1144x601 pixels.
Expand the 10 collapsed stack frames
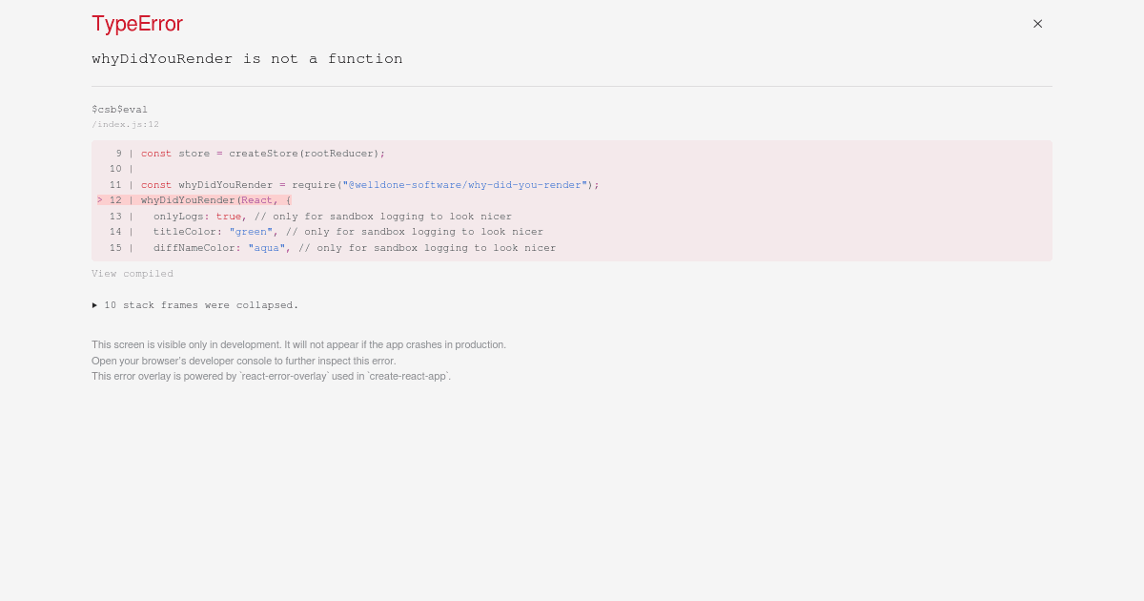pos(195,305)
